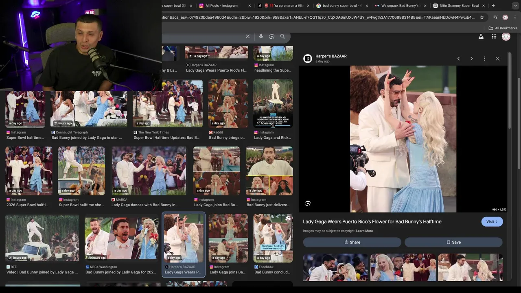The image size is (521, 293).
Task: Open Lady Gaga joins Bad Bu... caption link
Action: coord(216,205)
